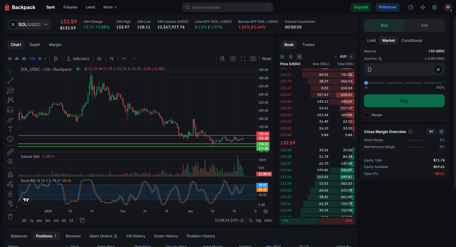Focus the order quantity input field

point(404,70)
